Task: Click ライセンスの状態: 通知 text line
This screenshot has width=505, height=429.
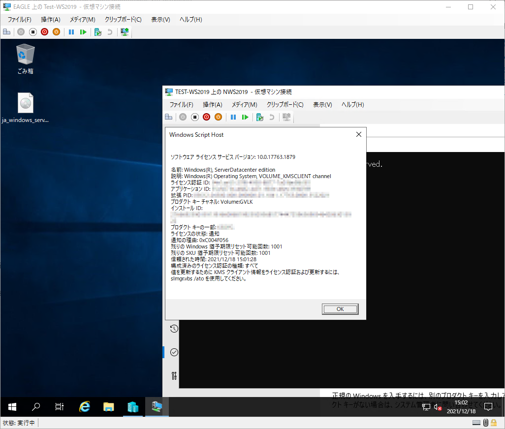Action: pyautogui.click(x=195, y=234)
